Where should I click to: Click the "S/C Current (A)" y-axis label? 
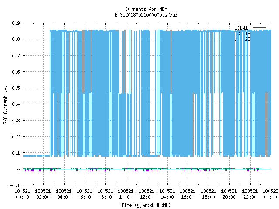[5, 104]
